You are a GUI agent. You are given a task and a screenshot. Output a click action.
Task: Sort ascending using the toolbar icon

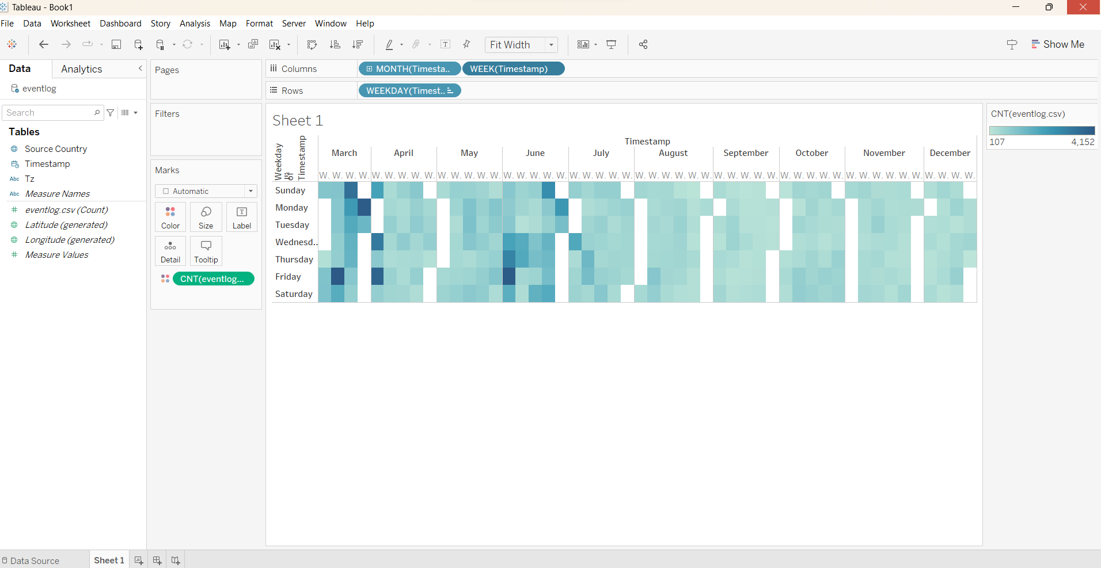pyautogui.click(x=335, y=44)
